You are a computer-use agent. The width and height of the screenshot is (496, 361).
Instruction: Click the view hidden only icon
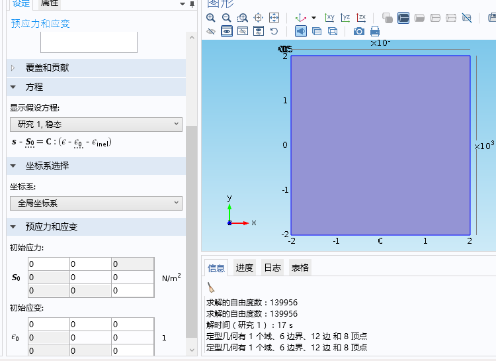coord(243,31)
